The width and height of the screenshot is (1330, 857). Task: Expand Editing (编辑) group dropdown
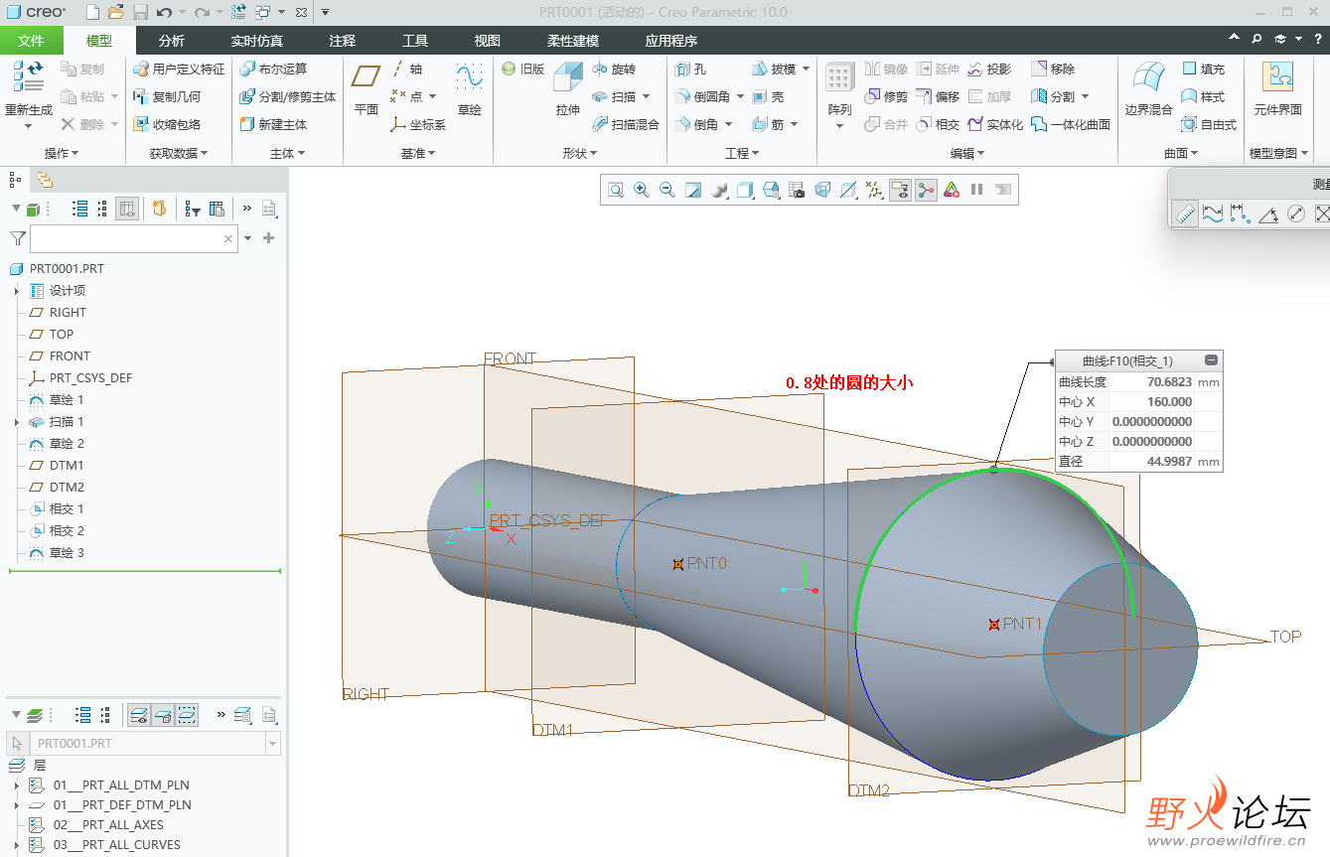967,153
